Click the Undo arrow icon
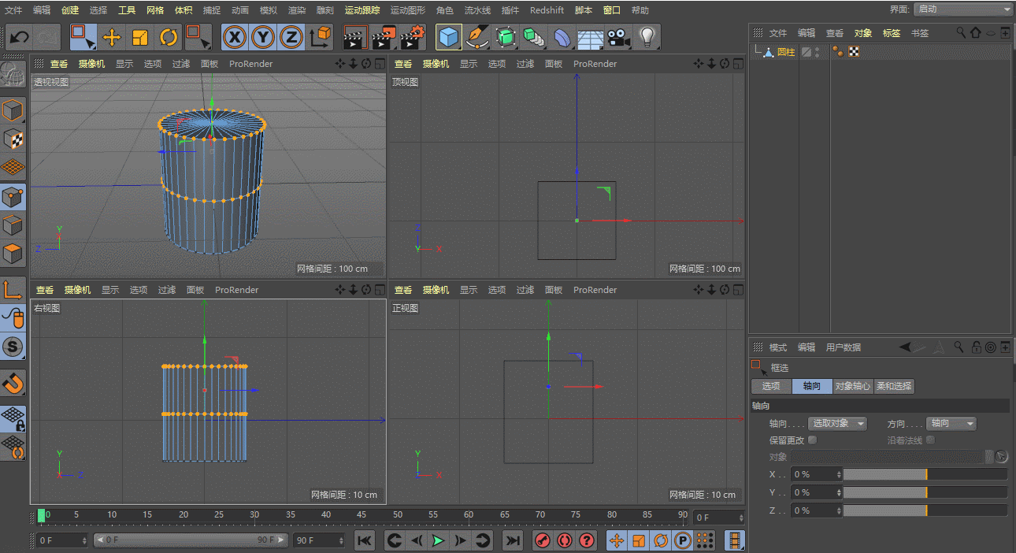This screenshot has height=553, width=1016. 19,37
